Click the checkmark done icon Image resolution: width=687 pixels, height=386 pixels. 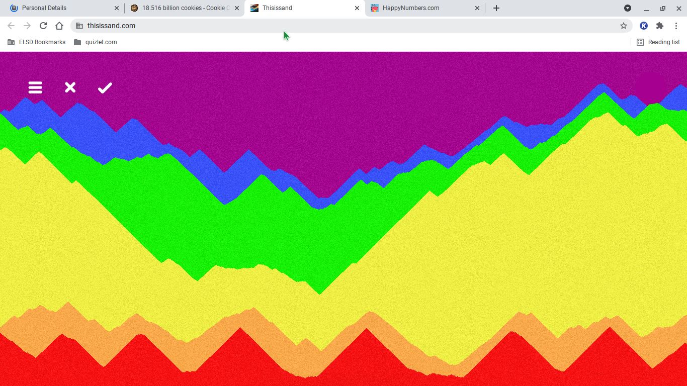pos(105,88)
